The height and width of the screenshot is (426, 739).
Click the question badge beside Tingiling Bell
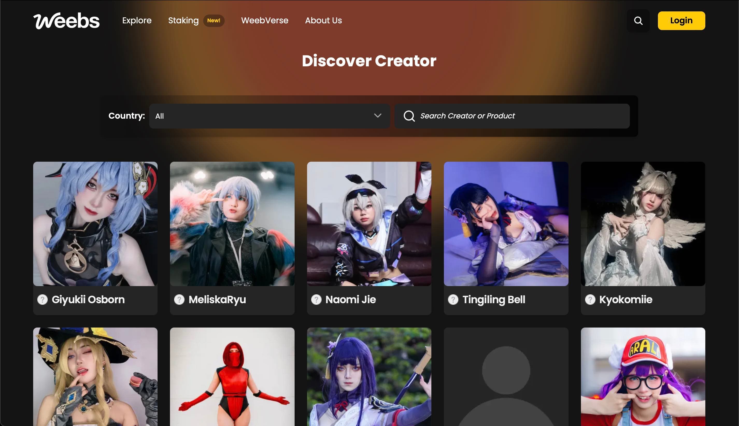[453, 299]
